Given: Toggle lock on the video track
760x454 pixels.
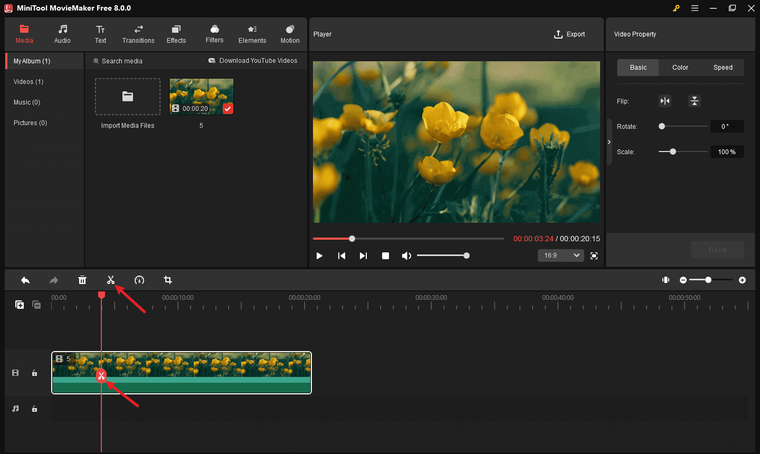Looking at the screenshot, I should [x=34, y=373].
